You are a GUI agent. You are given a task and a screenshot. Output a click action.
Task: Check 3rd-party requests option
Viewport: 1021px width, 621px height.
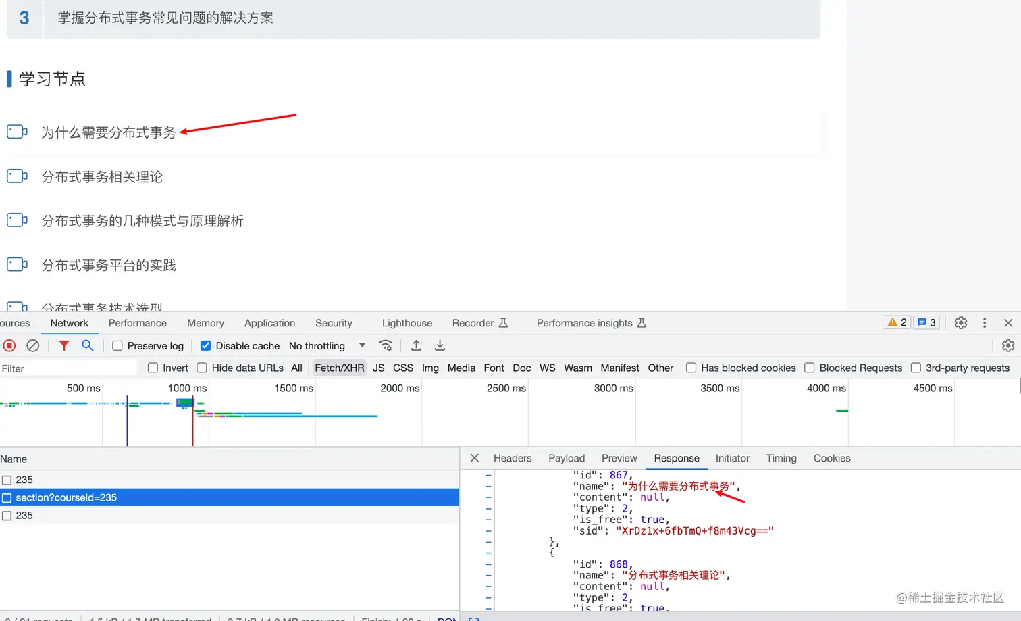click(x=916, y=368)
